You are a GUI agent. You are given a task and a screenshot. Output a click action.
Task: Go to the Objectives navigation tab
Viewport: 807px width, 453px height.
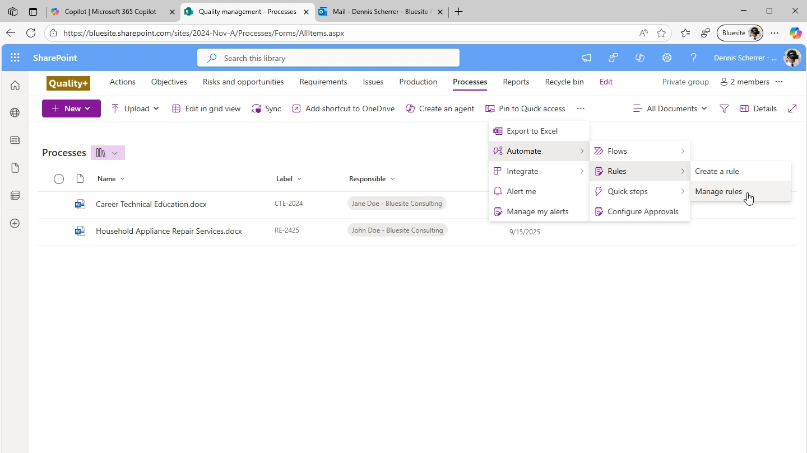coord(169,82)
